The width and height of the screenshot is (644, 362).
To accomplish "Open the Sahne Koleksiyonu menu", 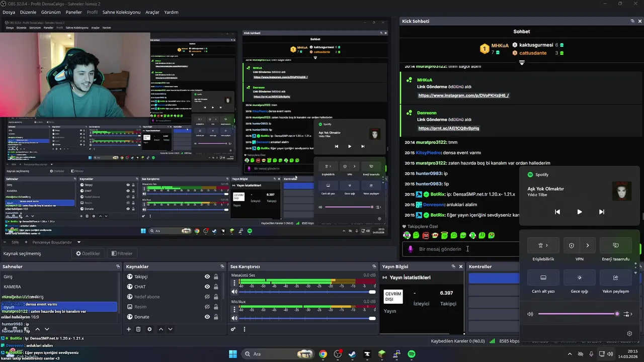I will pyautogui.click(x=121, y=12).
